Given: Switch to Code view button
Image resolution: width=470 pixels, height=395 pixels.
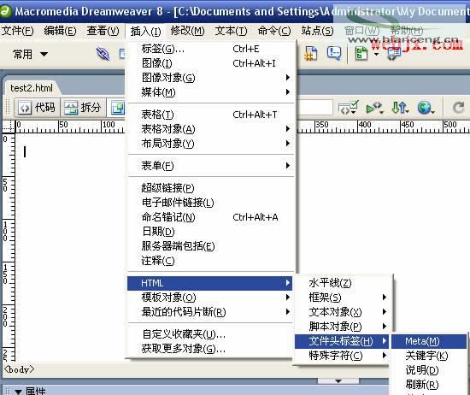Looking at the screenshot, I should [x=37, y=108].
